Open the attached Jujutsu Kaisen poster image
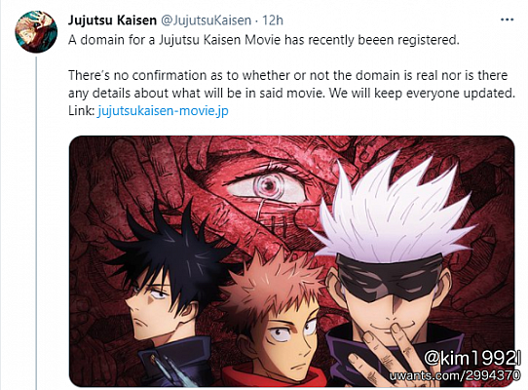528x390 pixels. pyautogui.click(x=291, y=261)
